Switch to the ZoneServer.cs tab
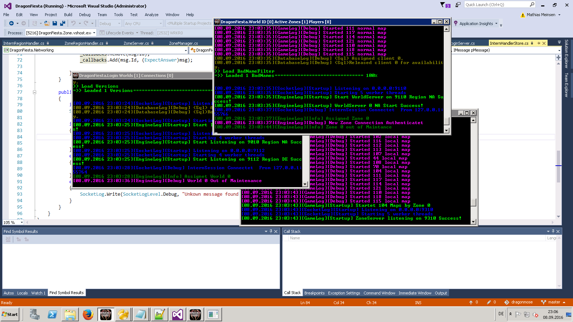The height and width of the screenshot is (322, 573). [x=136, y=43]
